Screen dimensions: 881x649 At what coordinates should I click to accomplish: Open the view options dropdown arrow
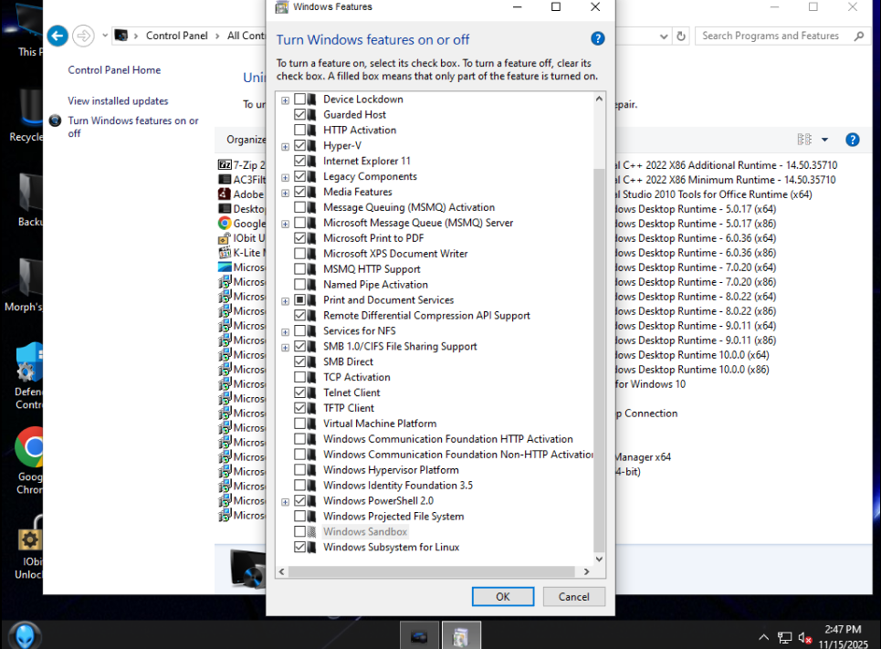[x=824, y=140]
